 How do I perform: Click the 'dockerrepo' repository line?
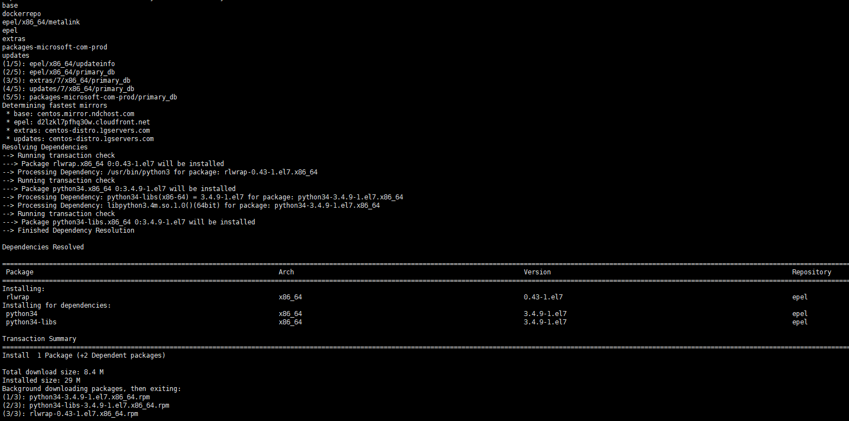pos(22,14)
